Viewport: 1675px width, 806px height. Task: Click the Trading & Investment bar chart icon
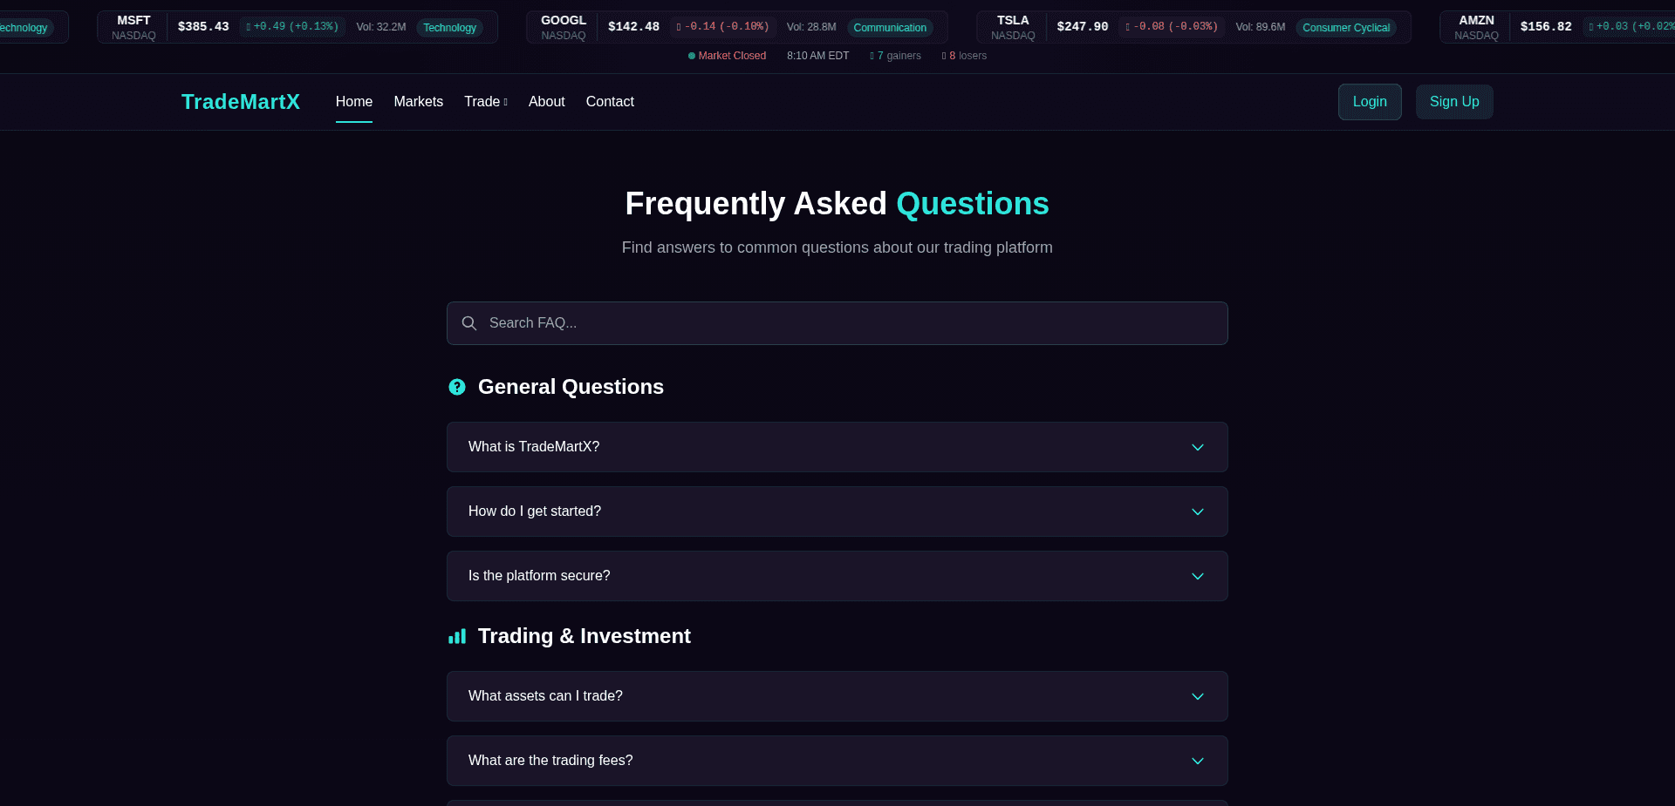click(457, 637)
